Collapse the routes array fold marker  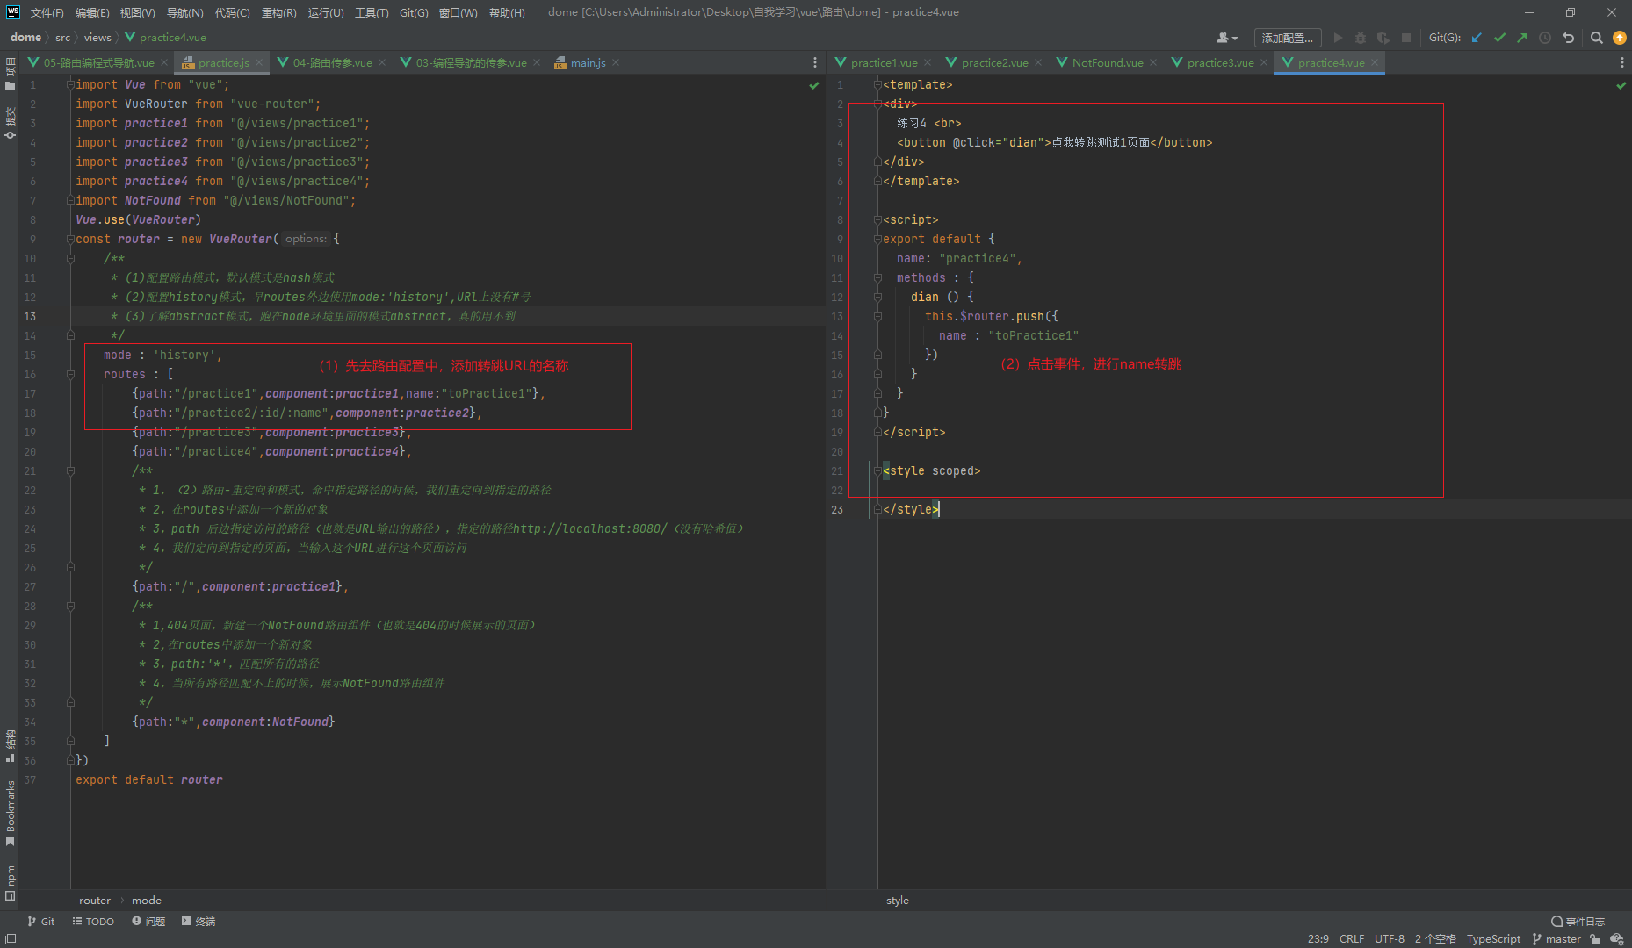[70, 374]
